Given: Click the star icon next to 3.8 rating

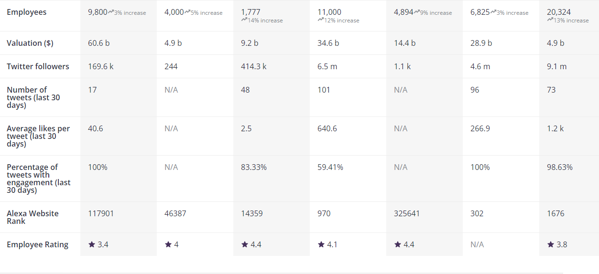Looking at the screenshot, I should click(x=551, y=244).
